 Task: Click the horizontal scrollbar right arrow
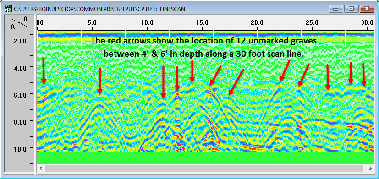pos(371,168)
